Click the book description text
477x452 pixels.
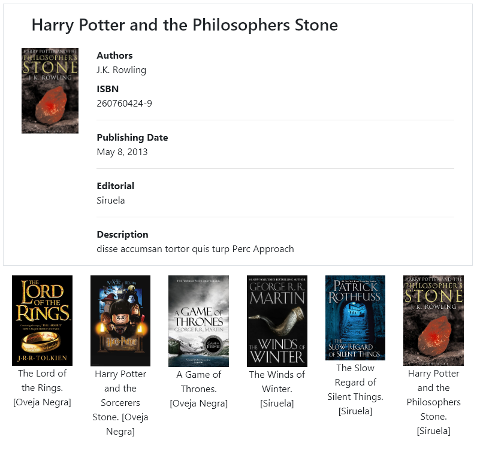click(x=195, y=249)
